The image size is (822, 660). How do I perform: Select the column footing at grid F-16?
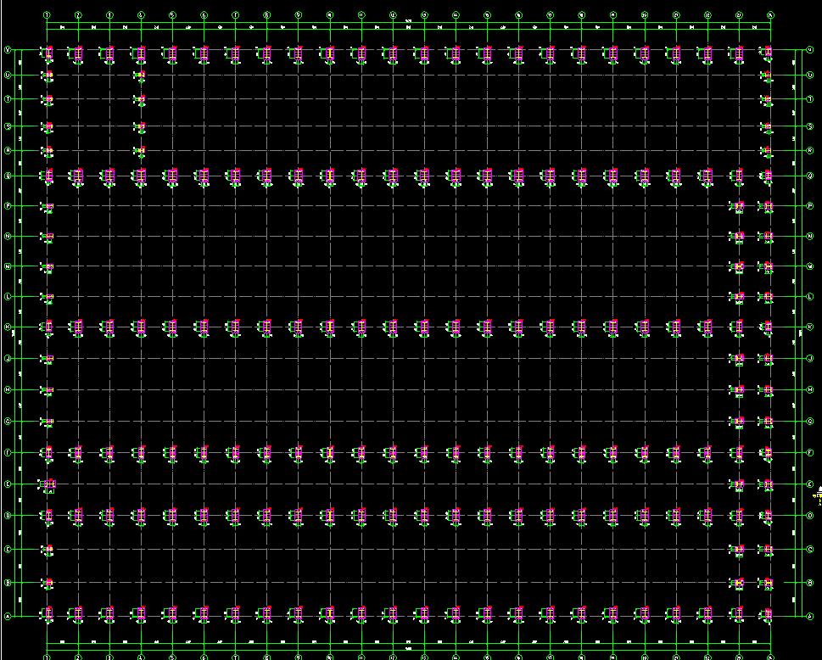pyautogui.click(x=517, y=453)
